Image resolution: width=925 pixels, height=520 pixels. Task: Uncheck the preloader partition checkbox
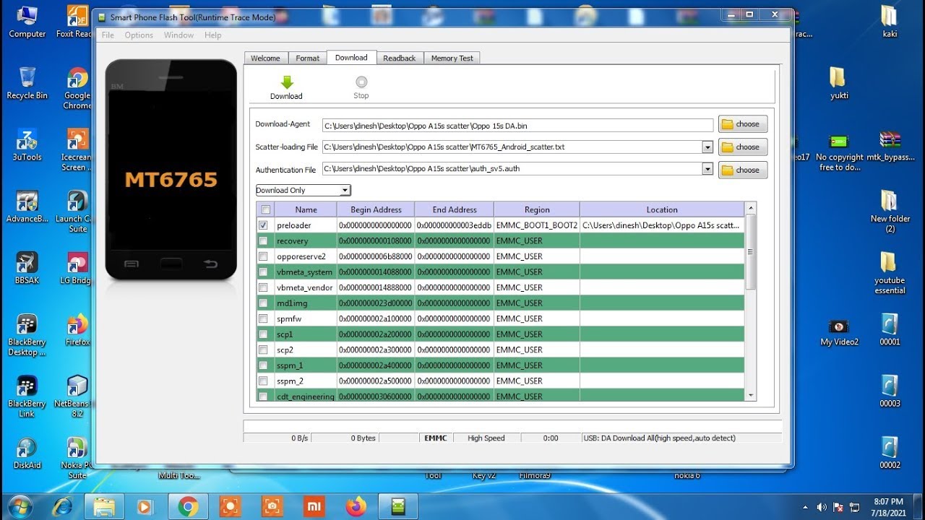[x=263, y=225]
